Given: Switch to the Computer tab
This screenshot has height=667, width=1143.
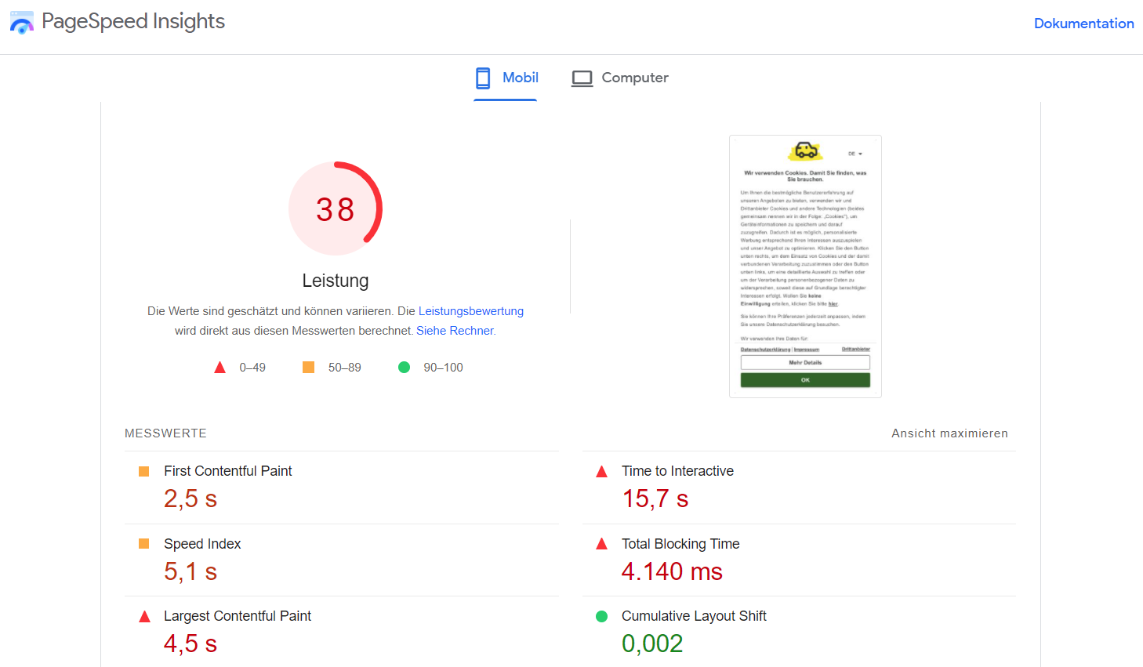Looking at the screenshot, I should [620, 78].
